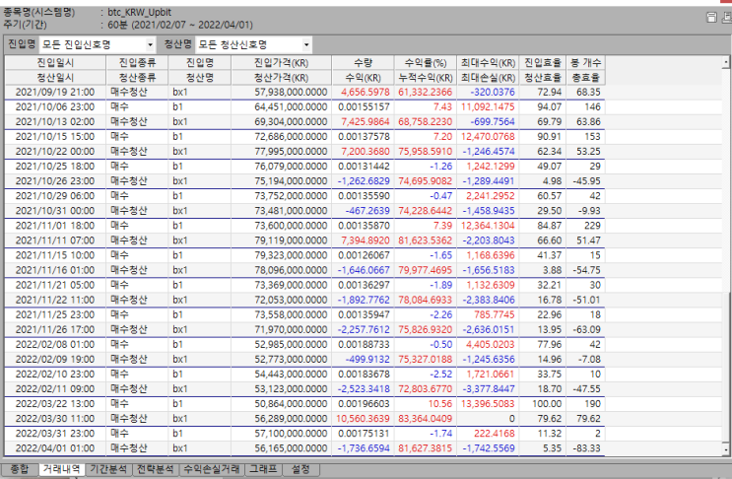732x479 pixels.
Task: Click the 봉 개수 column header
Action: tap(586, 62)
